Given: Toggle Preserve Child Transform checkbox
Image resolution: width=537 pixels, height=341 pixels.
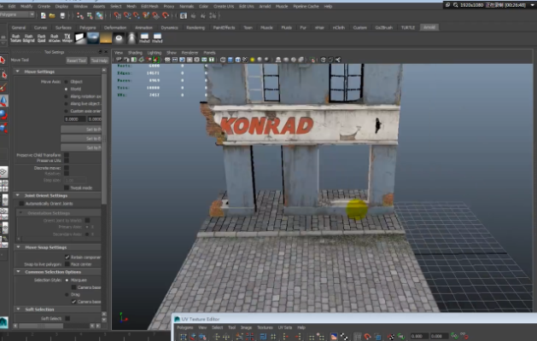Looking at the screenshot, I should click(x=67, y=155).
